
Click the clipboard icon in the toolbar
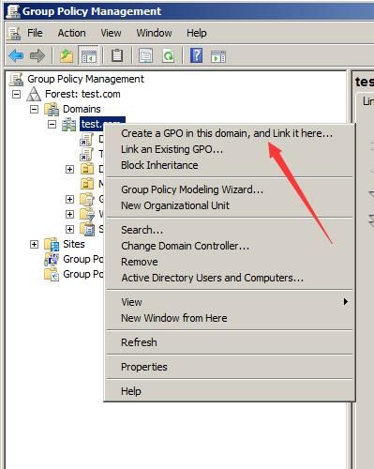pyautogui.click(x=117, y=56)
